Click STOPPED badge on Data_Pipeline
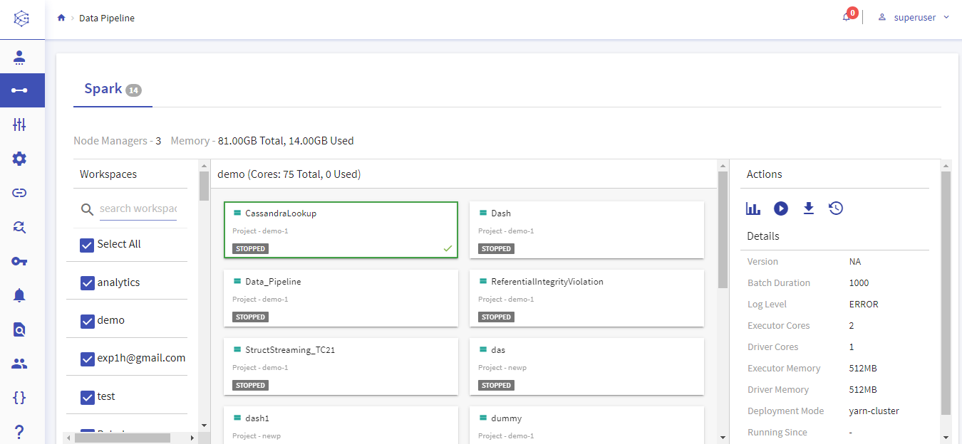Image resolution: width=962 pixels, height=444 pixels. click(x=250, y=317)
